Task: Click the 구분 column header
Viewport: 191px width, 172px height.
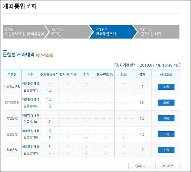Action: pyautogui.click(x=31, y=75)
